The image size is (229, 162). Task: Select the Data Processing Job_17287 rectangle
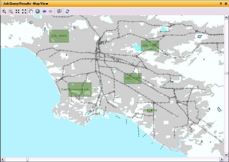click(x=80, y=90)
